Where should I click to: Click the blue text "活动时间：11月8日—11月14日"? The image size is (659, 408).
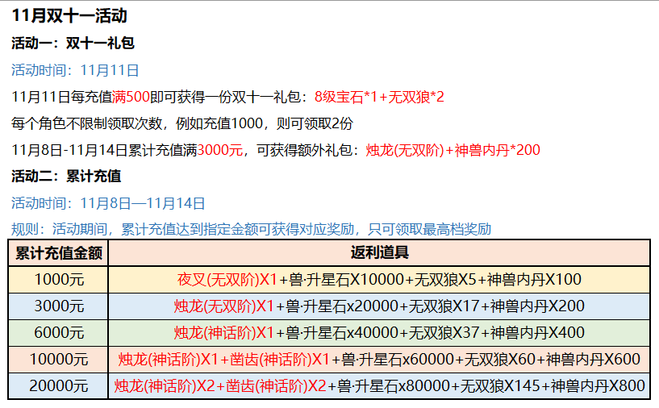[x=108, y=203]
